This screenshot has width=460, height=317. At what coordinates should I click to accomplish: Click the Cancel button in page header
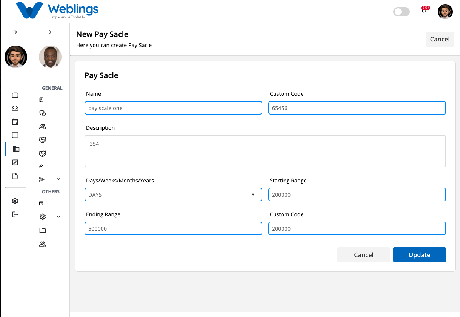(x=440, y=39)
